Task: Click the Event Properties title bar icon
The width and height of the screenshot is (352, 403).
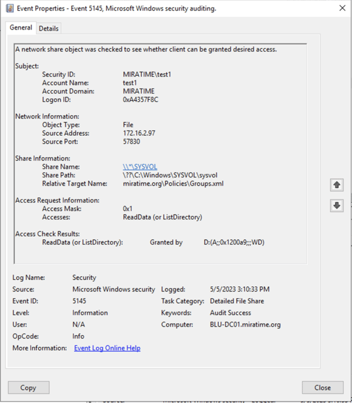Action: tap(10, 8)
